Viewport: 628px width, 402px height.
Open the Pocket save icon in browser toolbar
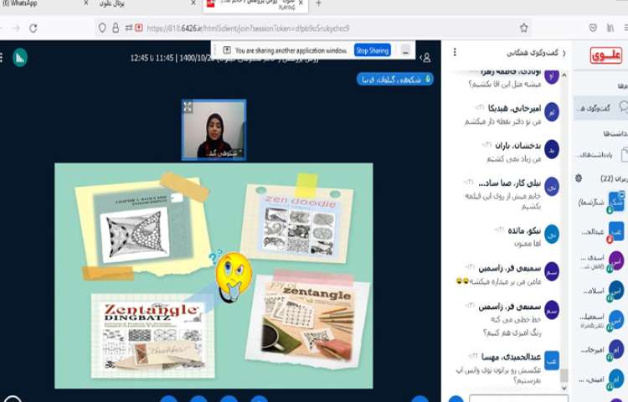point(593,28)
